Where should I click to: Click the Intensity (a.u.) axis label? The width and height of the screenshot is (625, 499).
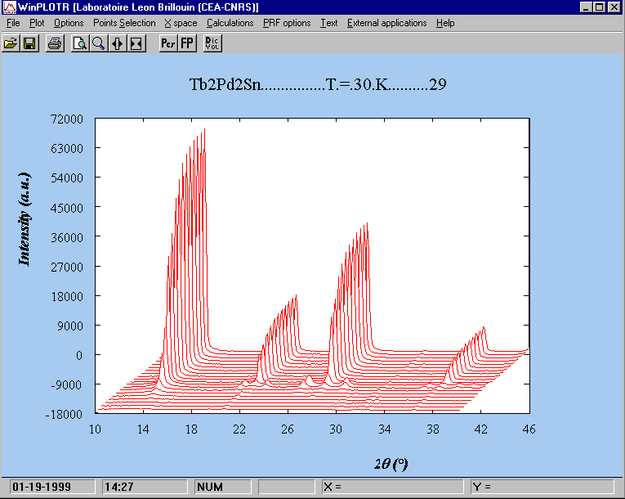tap(25, 219)
